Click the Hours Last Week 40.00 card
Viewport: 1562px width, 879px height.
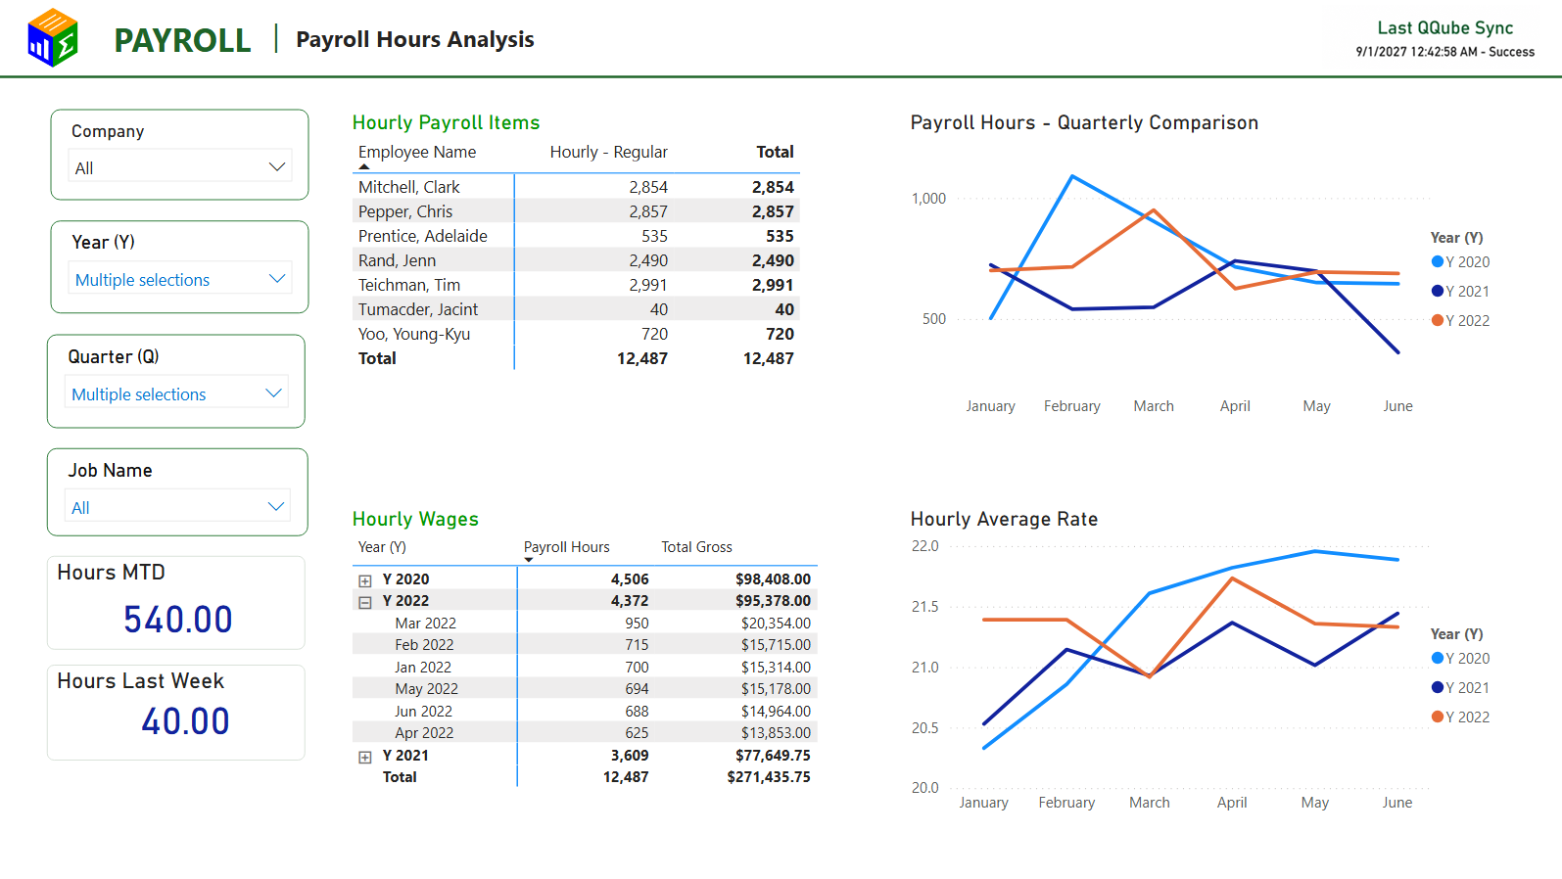pyautogui.click(x=176, y=713)
